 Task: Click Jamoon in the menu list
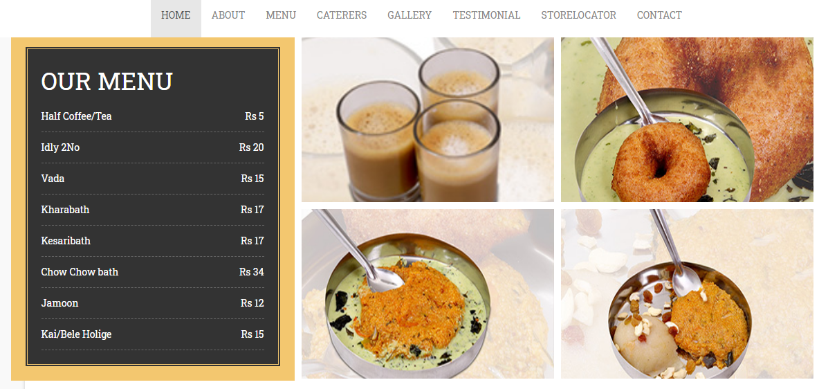153,303
